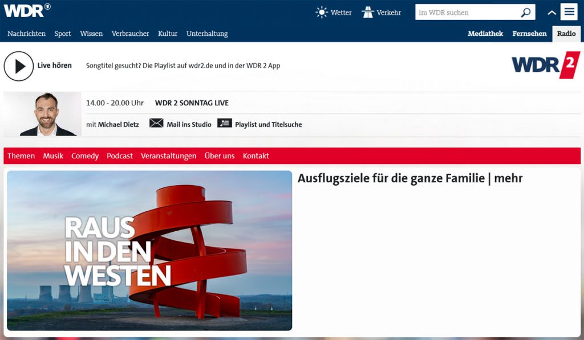Switch to the Mediathek tab
584x340 pixels.
pos(485,34)
